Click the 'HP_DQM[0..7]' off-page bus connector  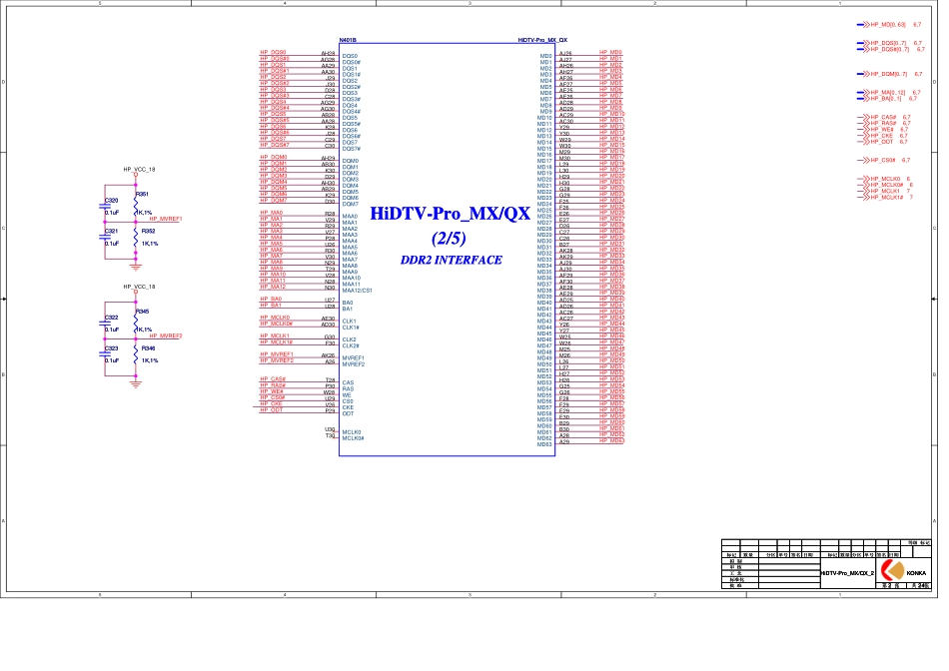(x=888, y=74)
